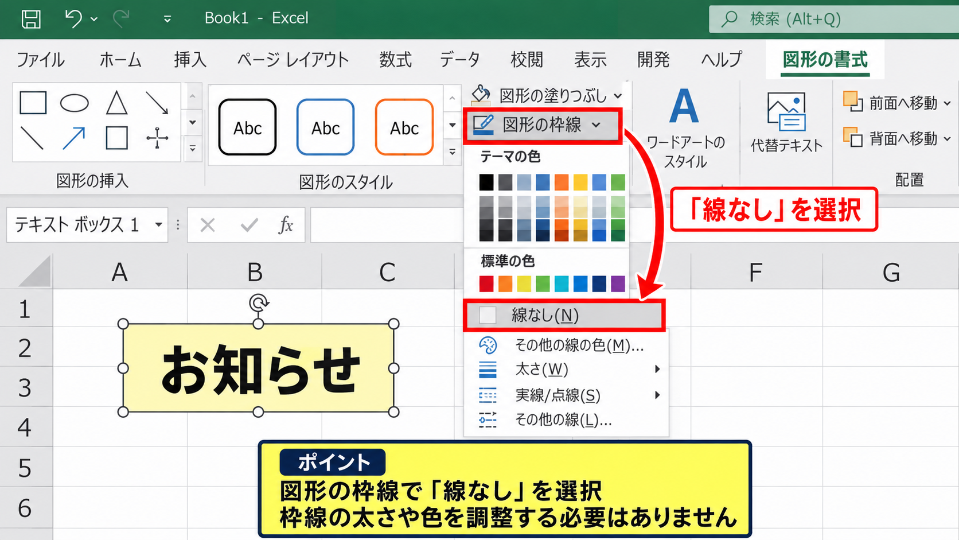Switch to the 挿入 tab
The image size is (959, 540).
tap(190, 60)
